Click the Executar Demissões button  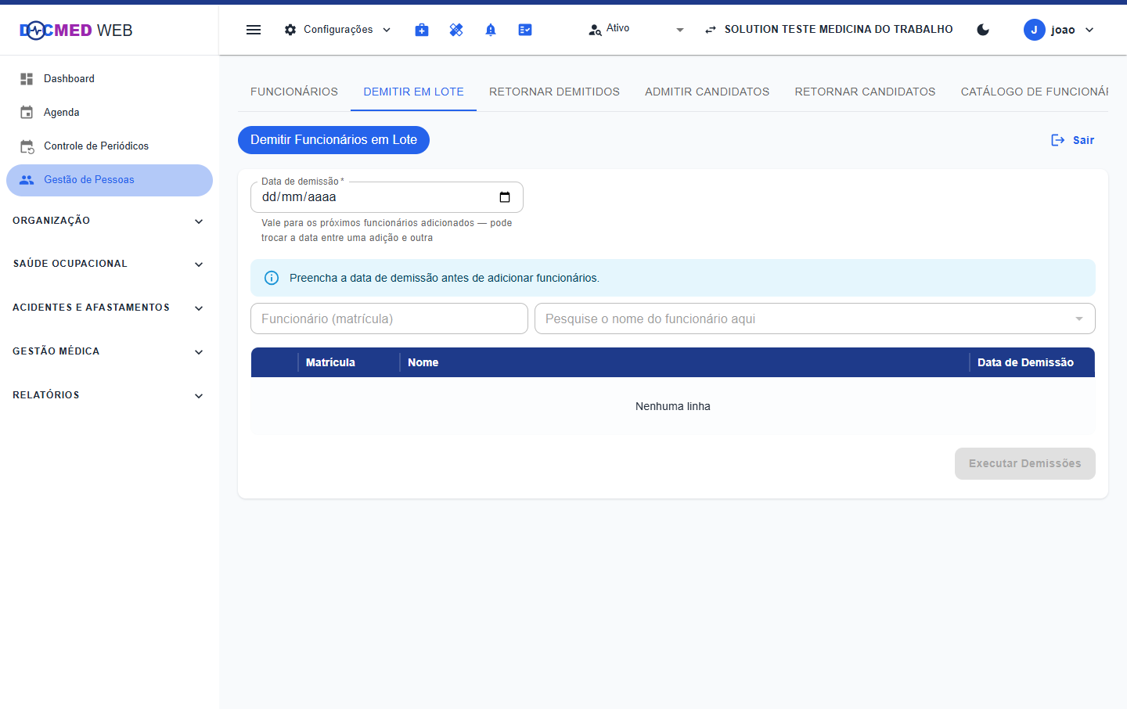1024,463
